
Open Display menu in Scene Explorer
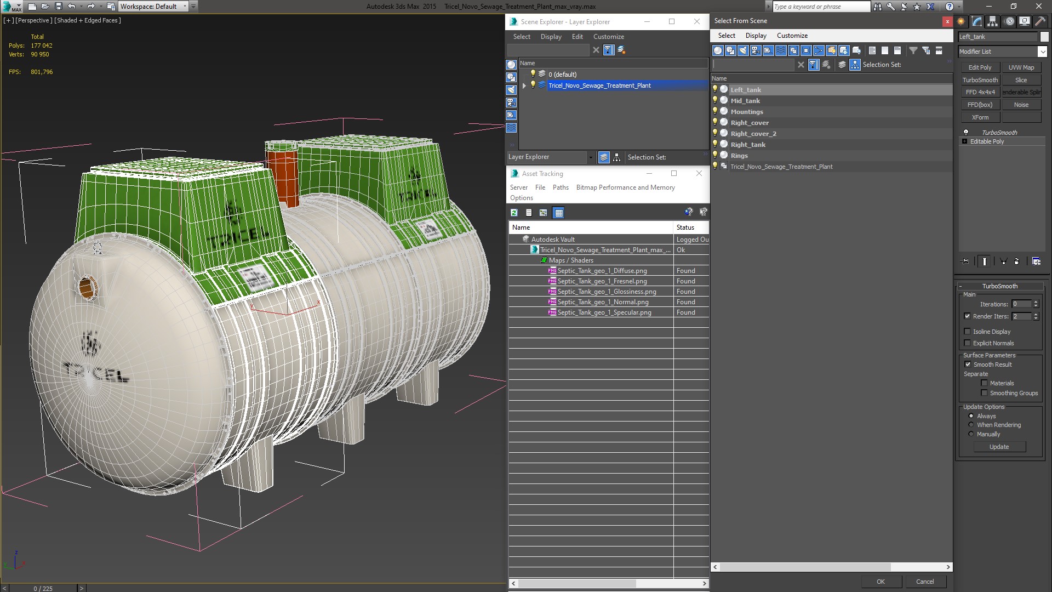tap(551, 37)
